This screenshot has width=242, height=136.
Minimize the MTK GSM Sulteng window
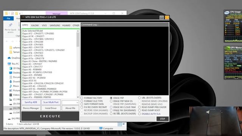click(x=161, y=17)
